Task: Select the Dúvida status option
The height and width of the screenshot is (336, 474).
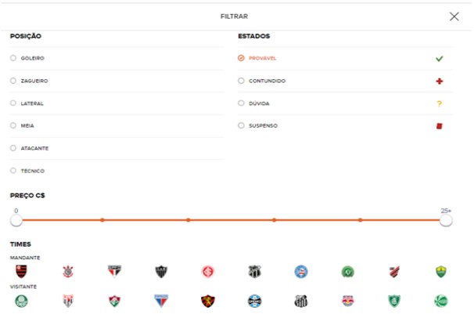Action: (x=241, y=103)
